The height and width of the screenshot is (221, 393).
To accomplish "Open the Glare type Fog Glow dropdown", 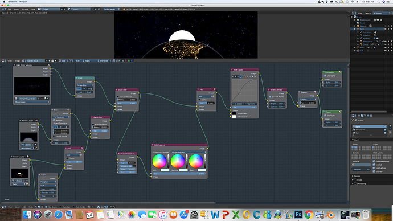I will (x=48, y=182).
